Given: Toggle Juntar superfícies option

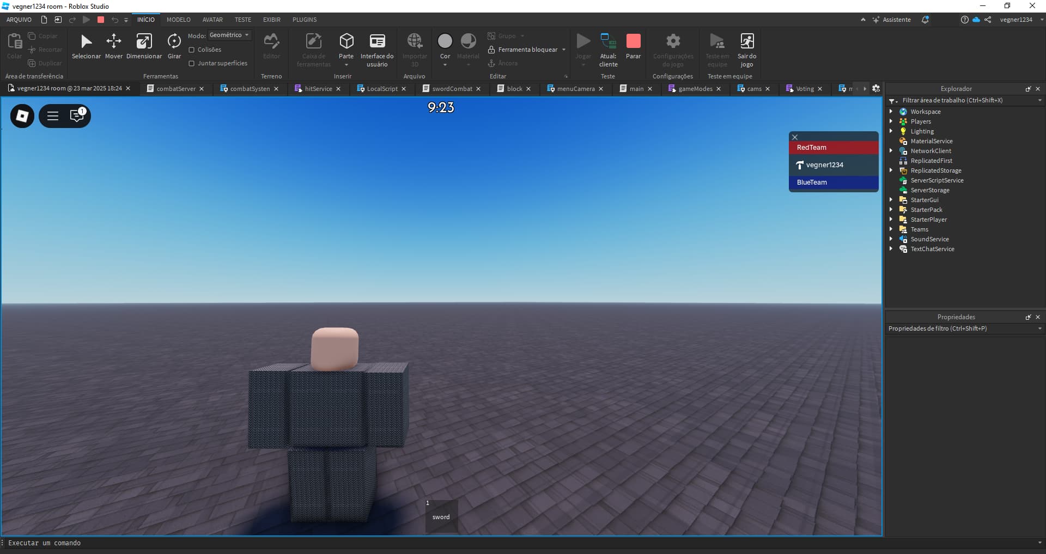Looking at the screenshot, I should (x=192, y=63).
